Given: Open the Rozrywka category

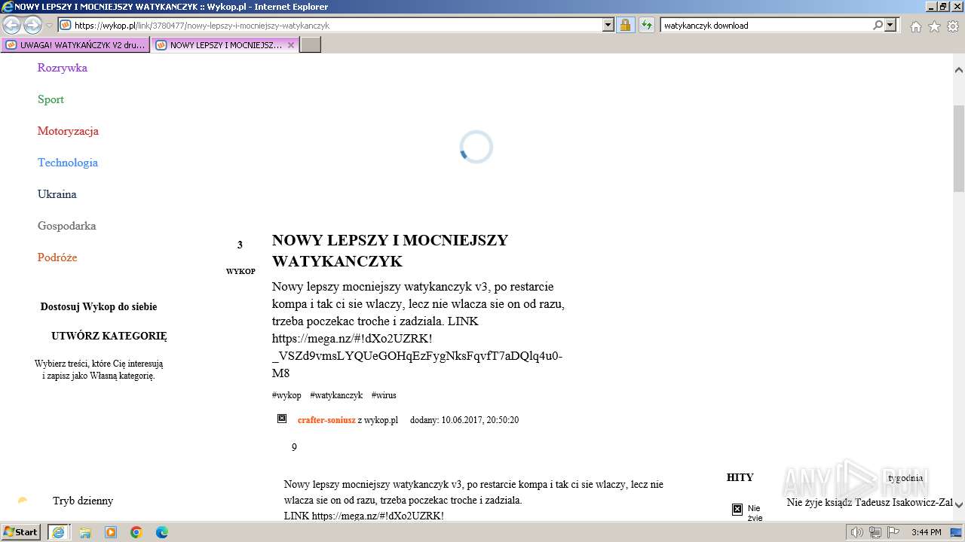Looking at the screenshot, I should (63, 68).
